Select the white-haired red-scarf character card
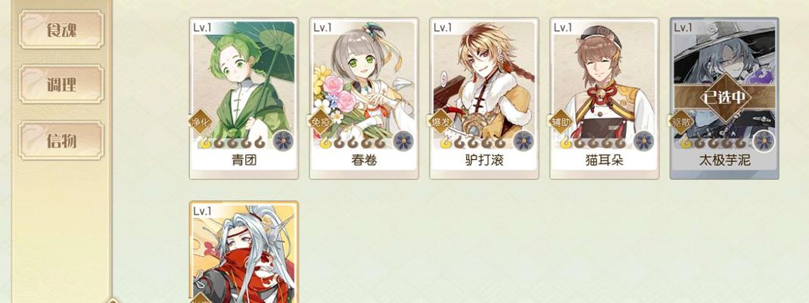Viewport: 809px width, 303px height. click(244, 252)
